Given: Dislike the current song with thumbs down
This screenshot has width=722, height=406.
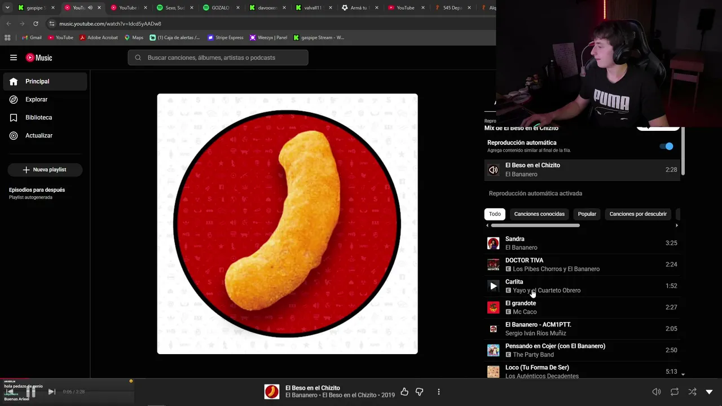Looking at the screenshot, I should point(419,392).
